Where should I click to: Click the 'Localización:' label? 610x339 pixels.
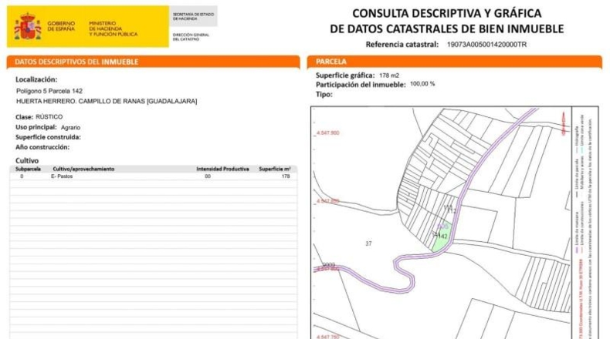[x=36, y=79]
